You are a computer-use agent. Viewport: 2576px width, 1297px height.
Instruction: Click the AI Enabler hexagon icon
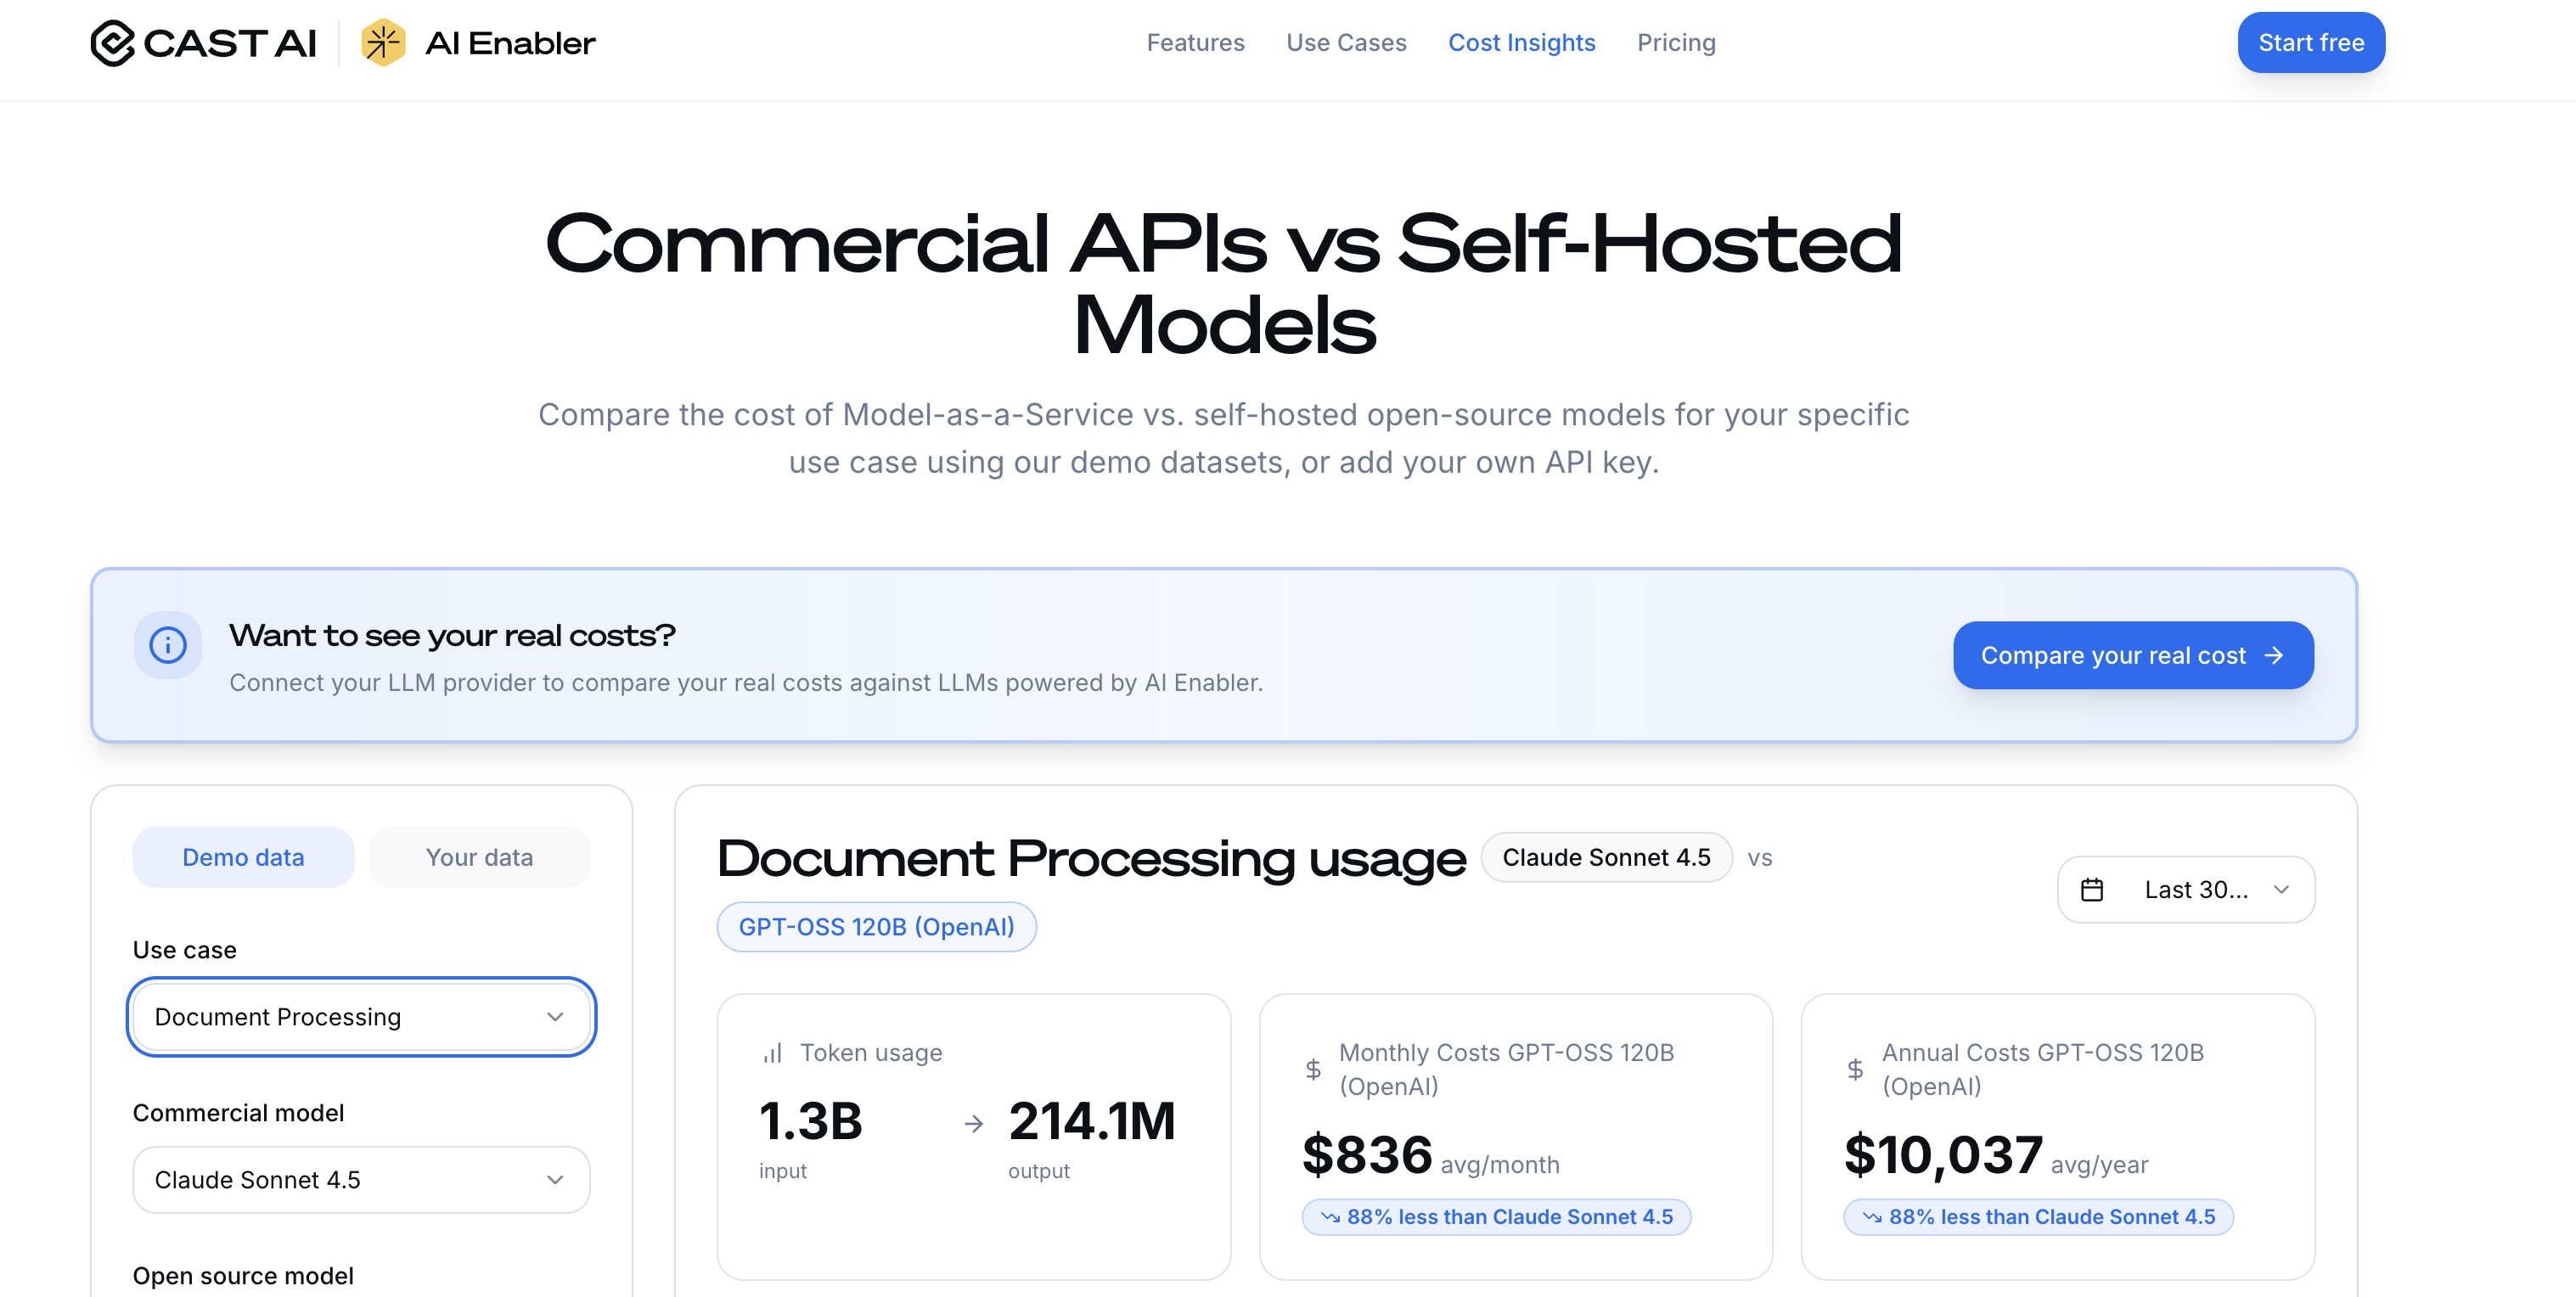(385, 42)
